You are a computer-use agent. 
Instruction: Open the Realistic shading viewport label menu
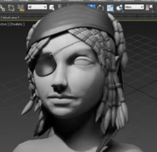click(x=17, y=24)
